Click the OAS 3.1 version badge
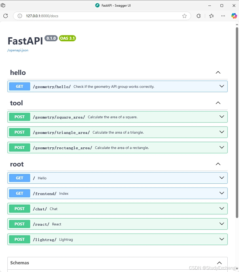The width and height of the screenshot is (239, 272). 67,38
